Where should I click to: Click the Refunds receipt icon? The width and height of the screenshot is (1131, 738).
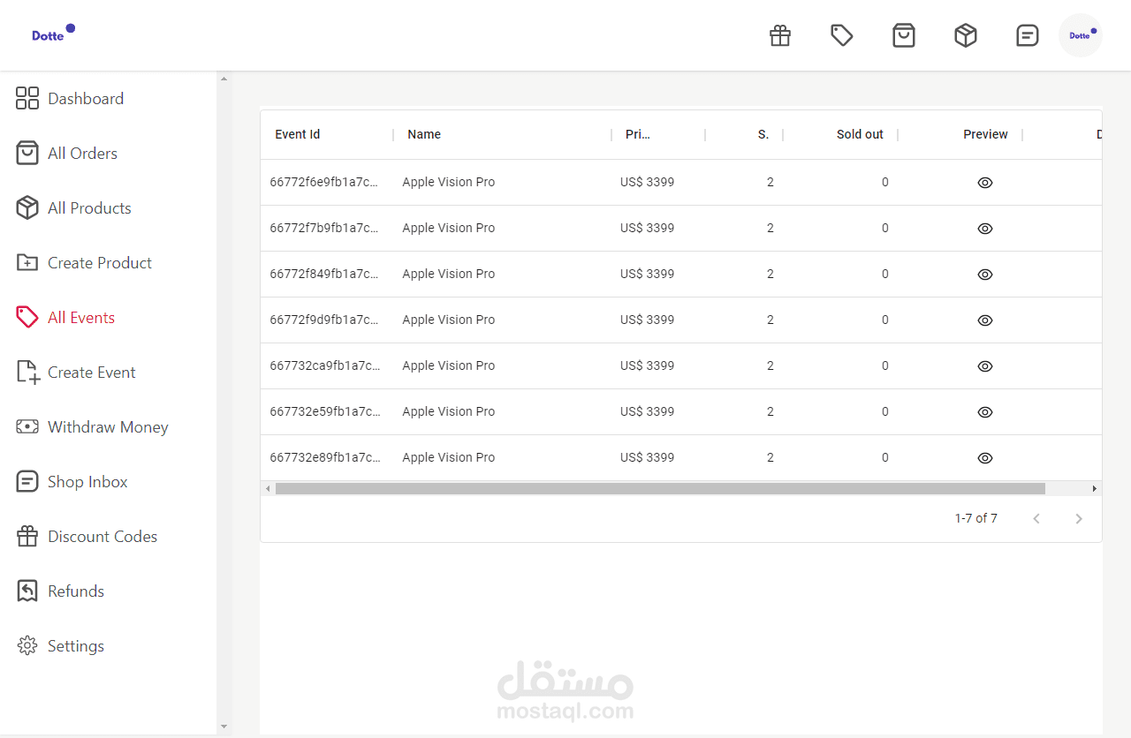pyautogui.click(x=27, y=591)
